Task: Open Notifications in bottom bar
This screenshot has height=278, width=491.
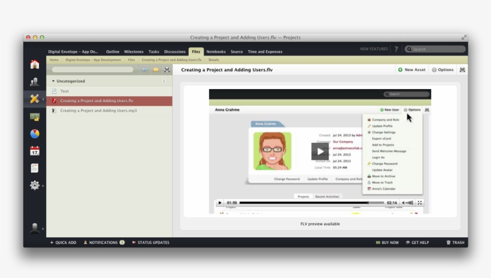Action: click(104, 242)
